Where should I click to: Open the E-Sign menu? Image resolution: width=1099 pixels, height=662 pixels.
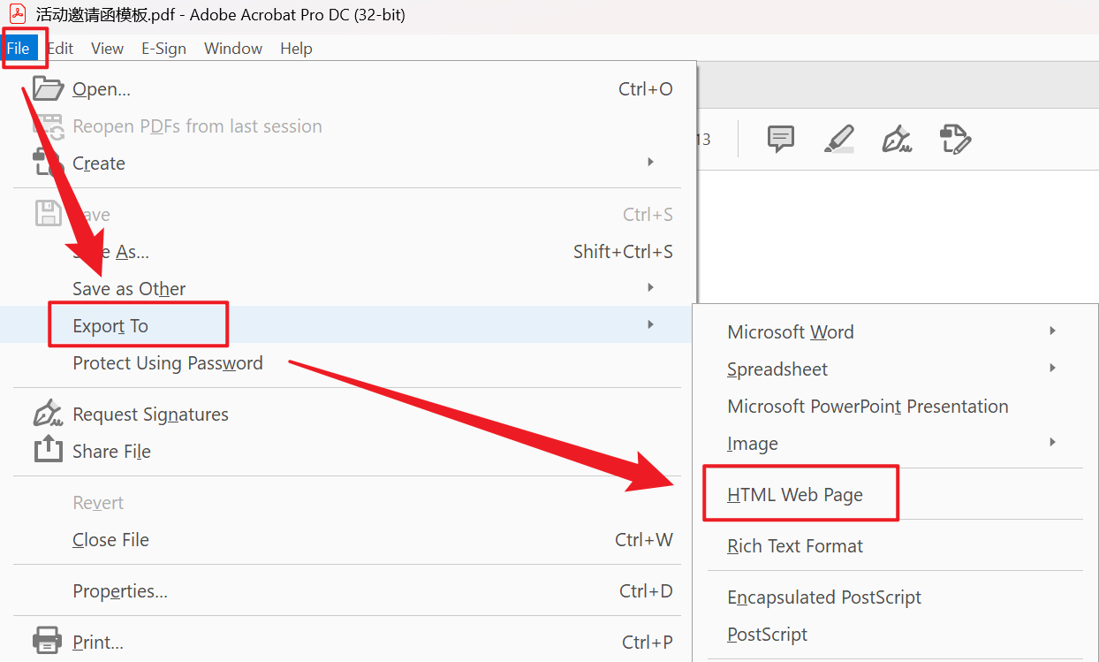[163, 49]
